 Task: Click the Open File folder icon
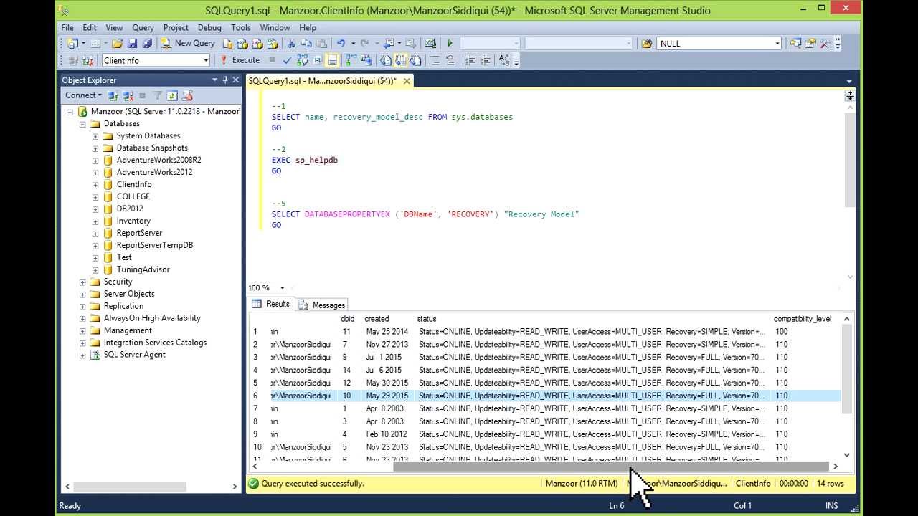[x=116, y=43]
